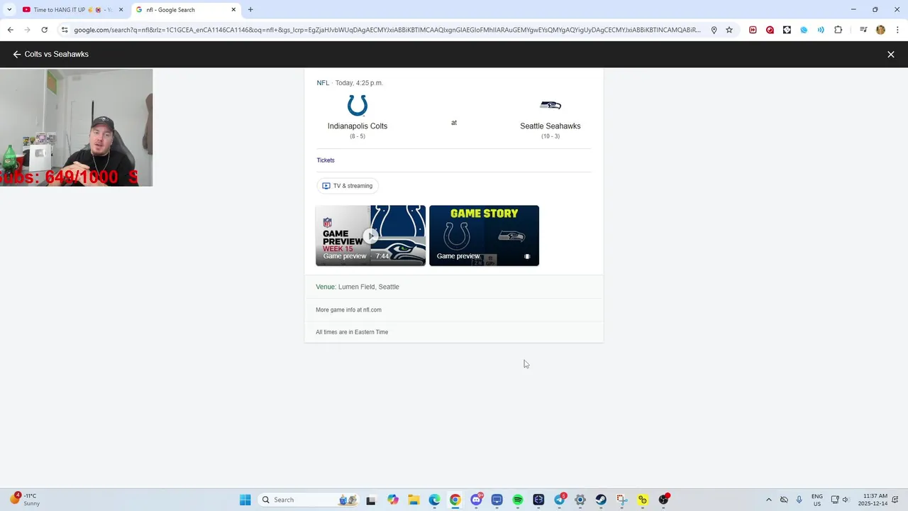Open the ENG US language switcher
This screenshot has width=908, height=511.
(x=817, y=500)
